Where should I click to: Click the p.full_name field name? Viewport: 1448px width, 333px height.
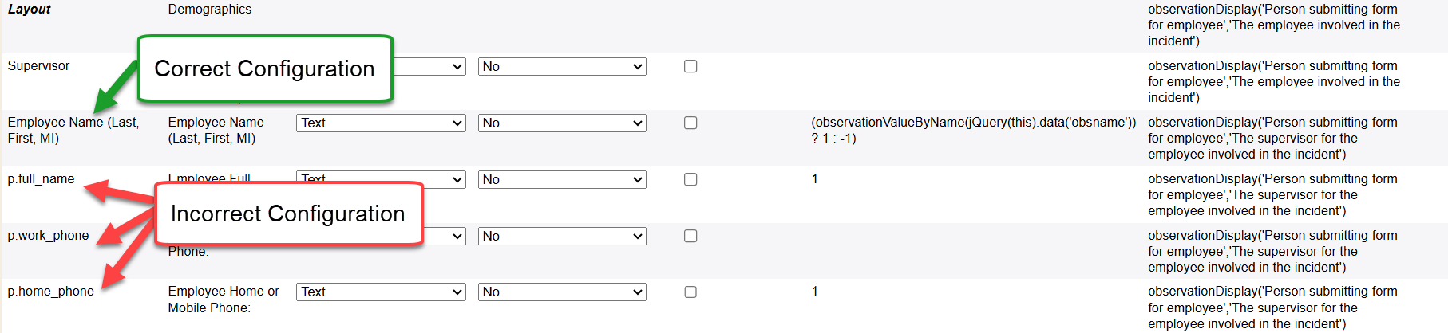(41, 179)
